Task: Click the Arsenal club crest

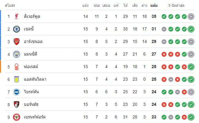Action: 17,42
